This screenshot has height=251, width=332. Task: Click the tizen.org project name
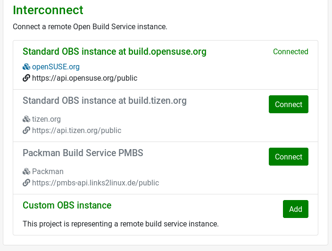coord(46,119)
